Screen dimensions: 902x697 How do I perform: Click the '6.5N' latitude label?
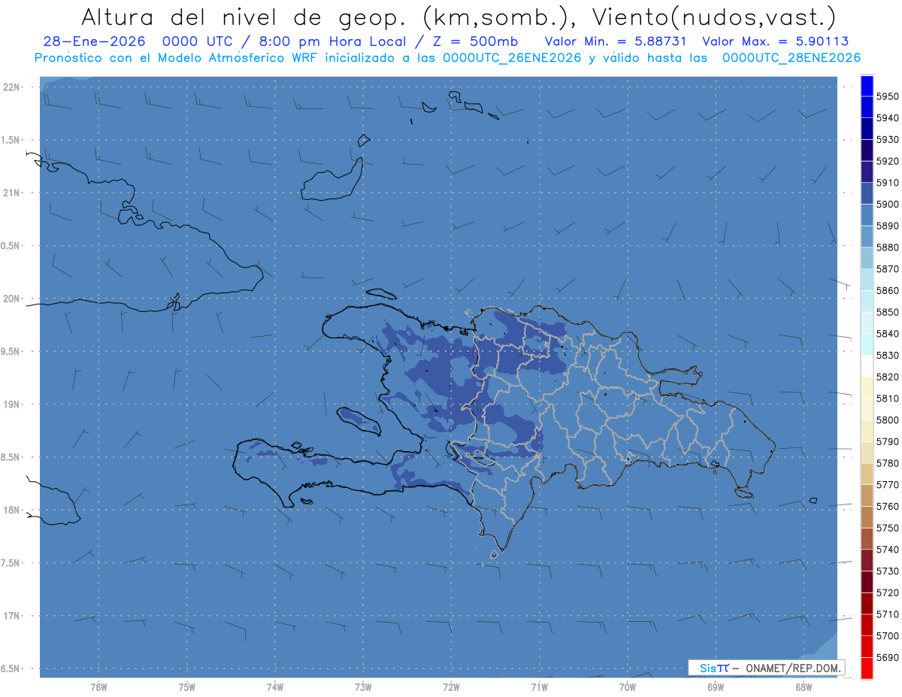tap(11, 668)
